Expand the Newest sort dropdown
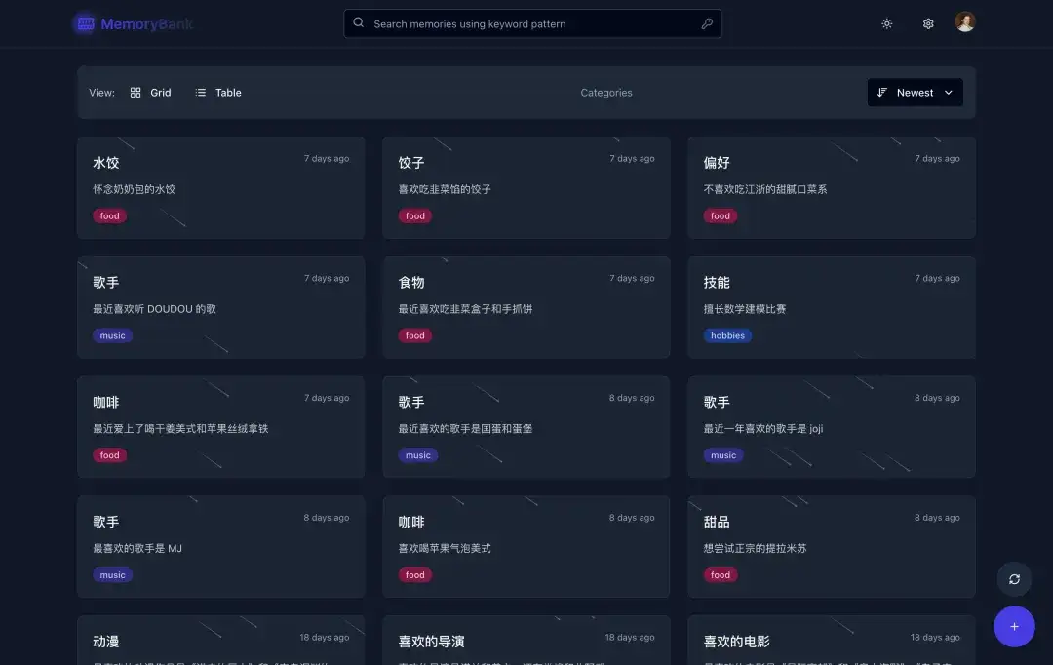 pos(915,93)
